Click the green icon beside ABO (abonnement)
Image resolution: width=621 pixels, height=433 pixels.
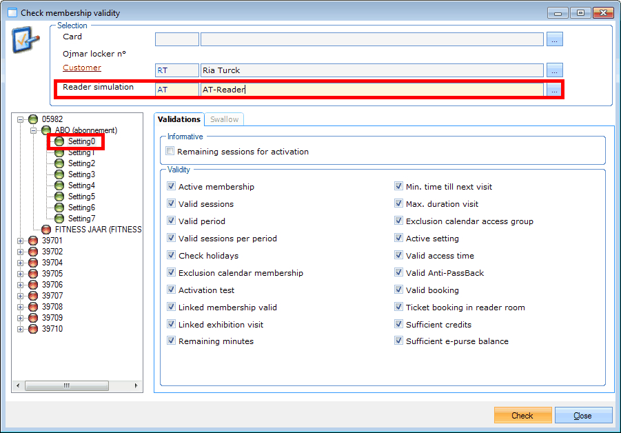pos(46,130)
